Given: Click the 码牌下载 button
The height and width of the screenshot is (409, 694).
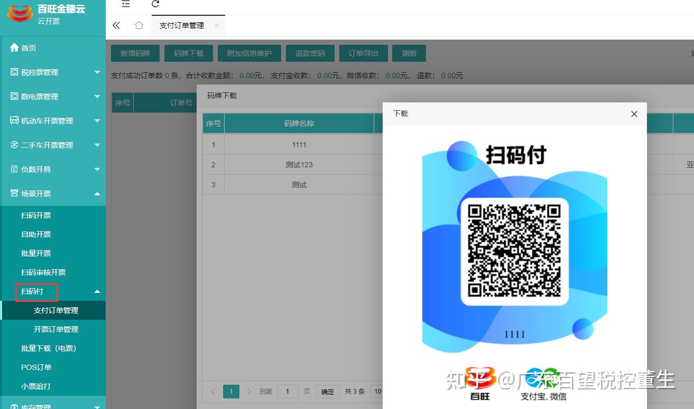Looking at the screenshot, I should [x=189, y=53].
